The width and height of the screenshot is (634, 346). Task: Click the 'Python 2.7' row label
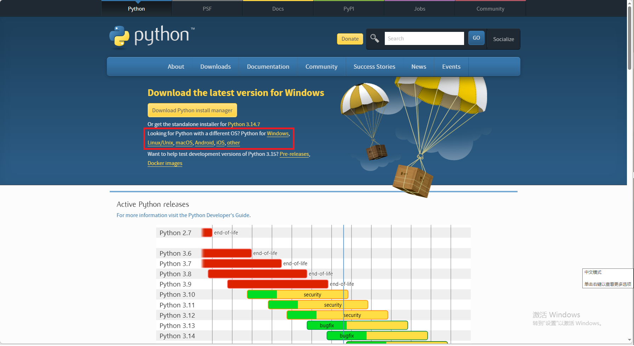[x=175, y=233]
